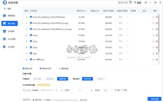
Task: Click the compression strength value field showing 25
Action: (x=57, y=90)
